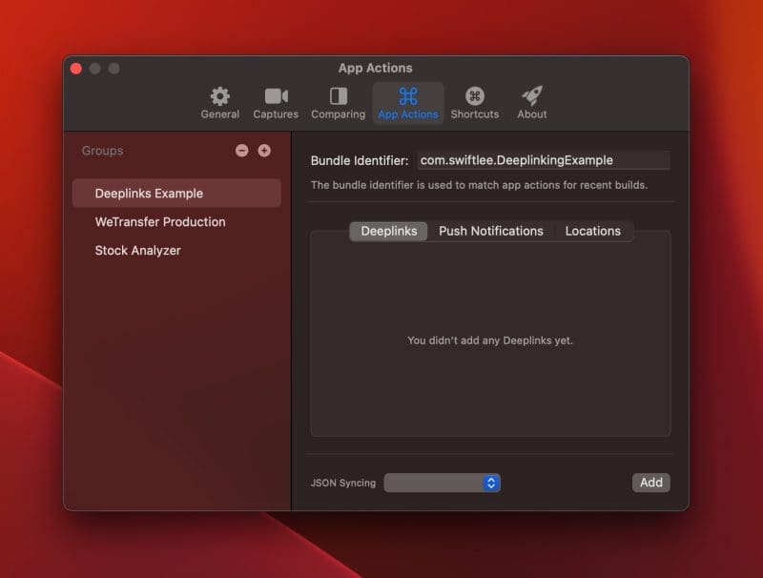Close the App Actions window
Viewport: 763px width, 578px height.
(75, 69)
